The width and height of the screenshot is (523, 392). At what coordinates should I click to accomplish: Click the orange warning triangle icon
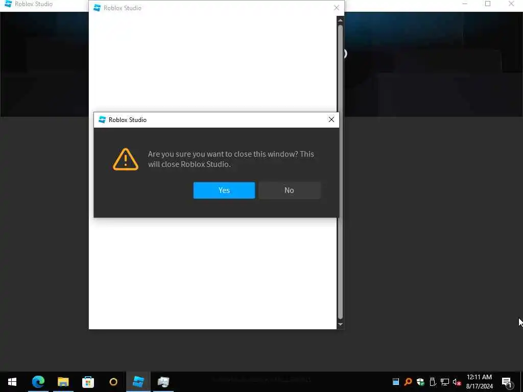[126, 159]
